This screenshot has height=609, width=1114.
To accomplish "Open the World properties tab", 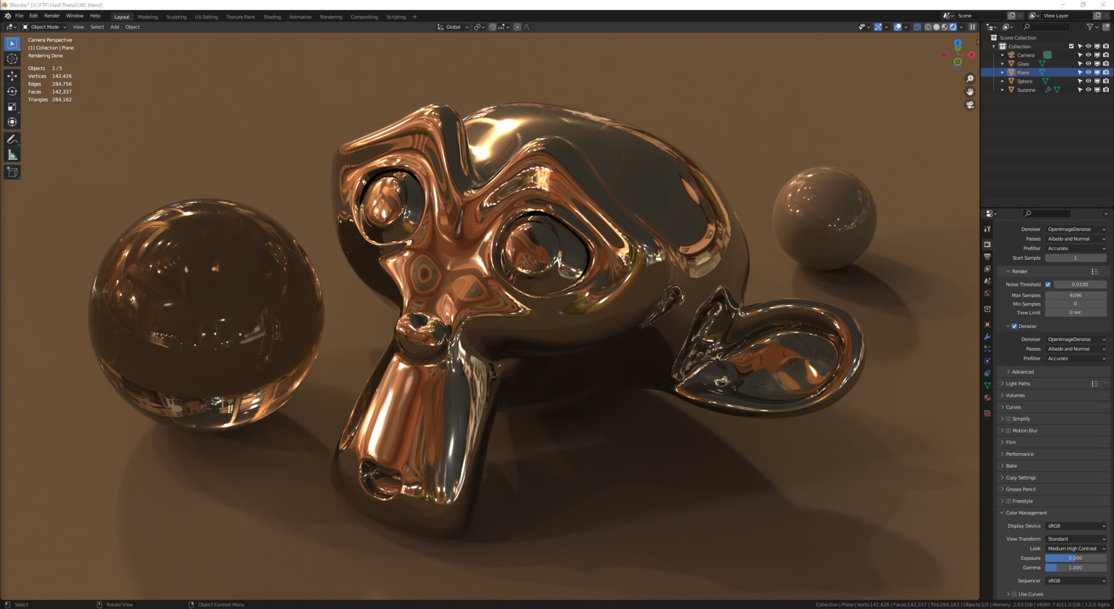I will coord(987,293).
